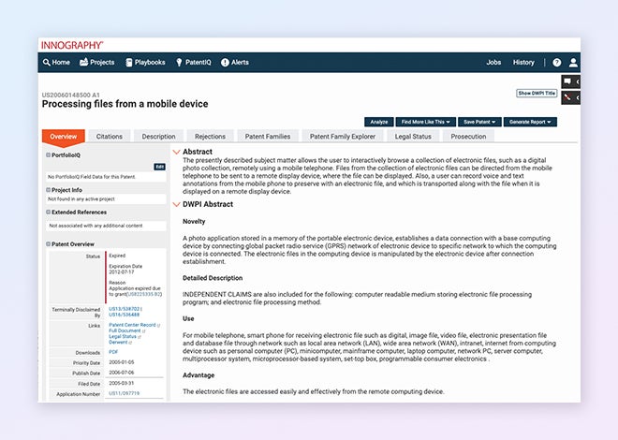The width and height of the screenshot is (618, 440).
Task: Toggle the Project Info section box
Action: pyautogui.click(x=49, y=189)
